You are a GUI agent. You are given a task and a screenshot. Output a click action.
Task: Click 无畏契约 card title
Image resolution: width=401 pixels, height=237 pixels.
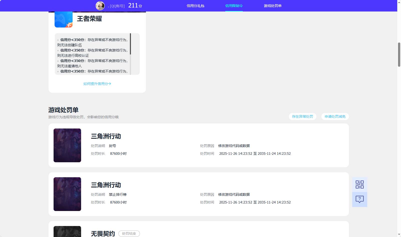pyautogui.click(x=103, y=234)
